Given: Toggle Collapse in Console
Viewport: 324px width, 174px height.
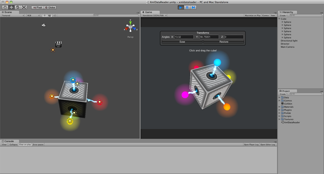Looking at the screenshot, I should [x=13, y=145].
